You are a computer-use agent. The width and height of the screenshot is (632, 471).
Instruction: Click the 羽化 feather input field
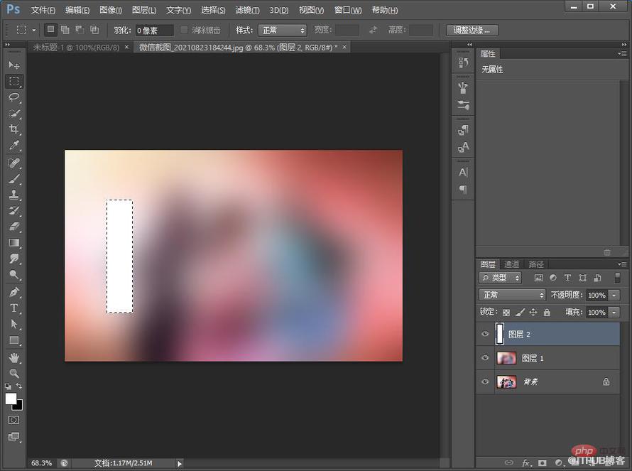(x=154, y=31)
